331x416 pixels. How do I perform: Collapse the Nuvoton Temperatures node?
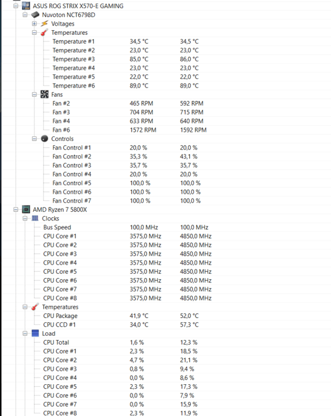coord(34,32)
